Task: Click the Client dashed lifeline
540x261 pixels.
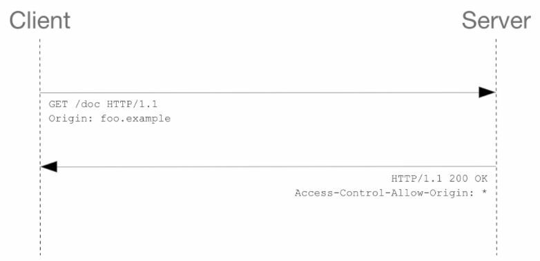Action: point(40,147)
